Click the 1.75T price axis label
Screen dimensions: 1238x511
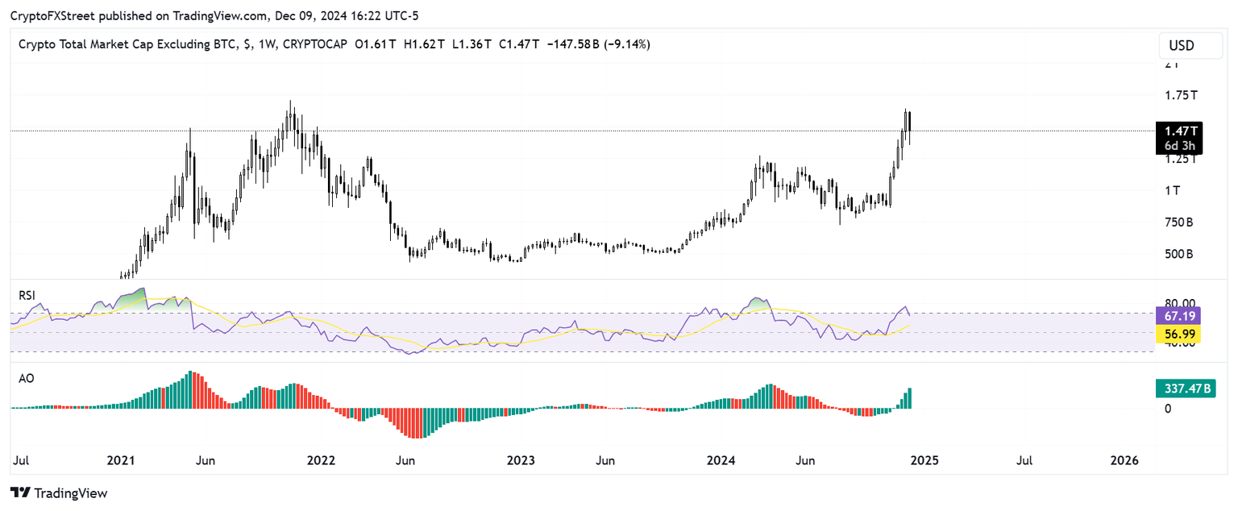pos(1181,95)
